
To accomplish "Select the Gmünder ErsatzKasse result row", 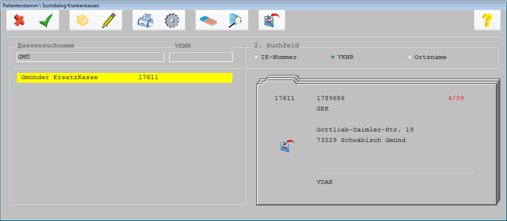I will click(125, 77).
